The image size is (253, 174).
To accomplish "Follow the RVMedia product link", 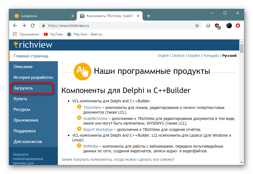I will 90,146.
